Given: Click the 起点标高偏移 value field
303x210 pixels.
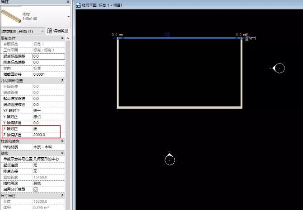Looking at the screenshot, I should click(x=49, y=56).
